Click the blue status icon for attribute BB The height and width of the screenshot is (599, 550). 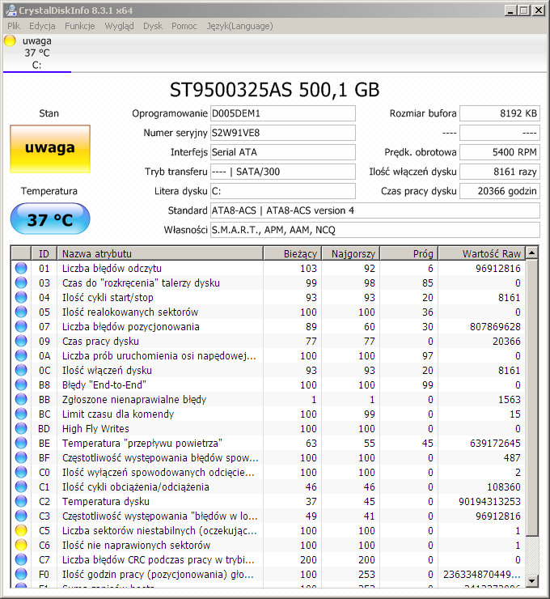pyautogui.click(x=21, y=399)
